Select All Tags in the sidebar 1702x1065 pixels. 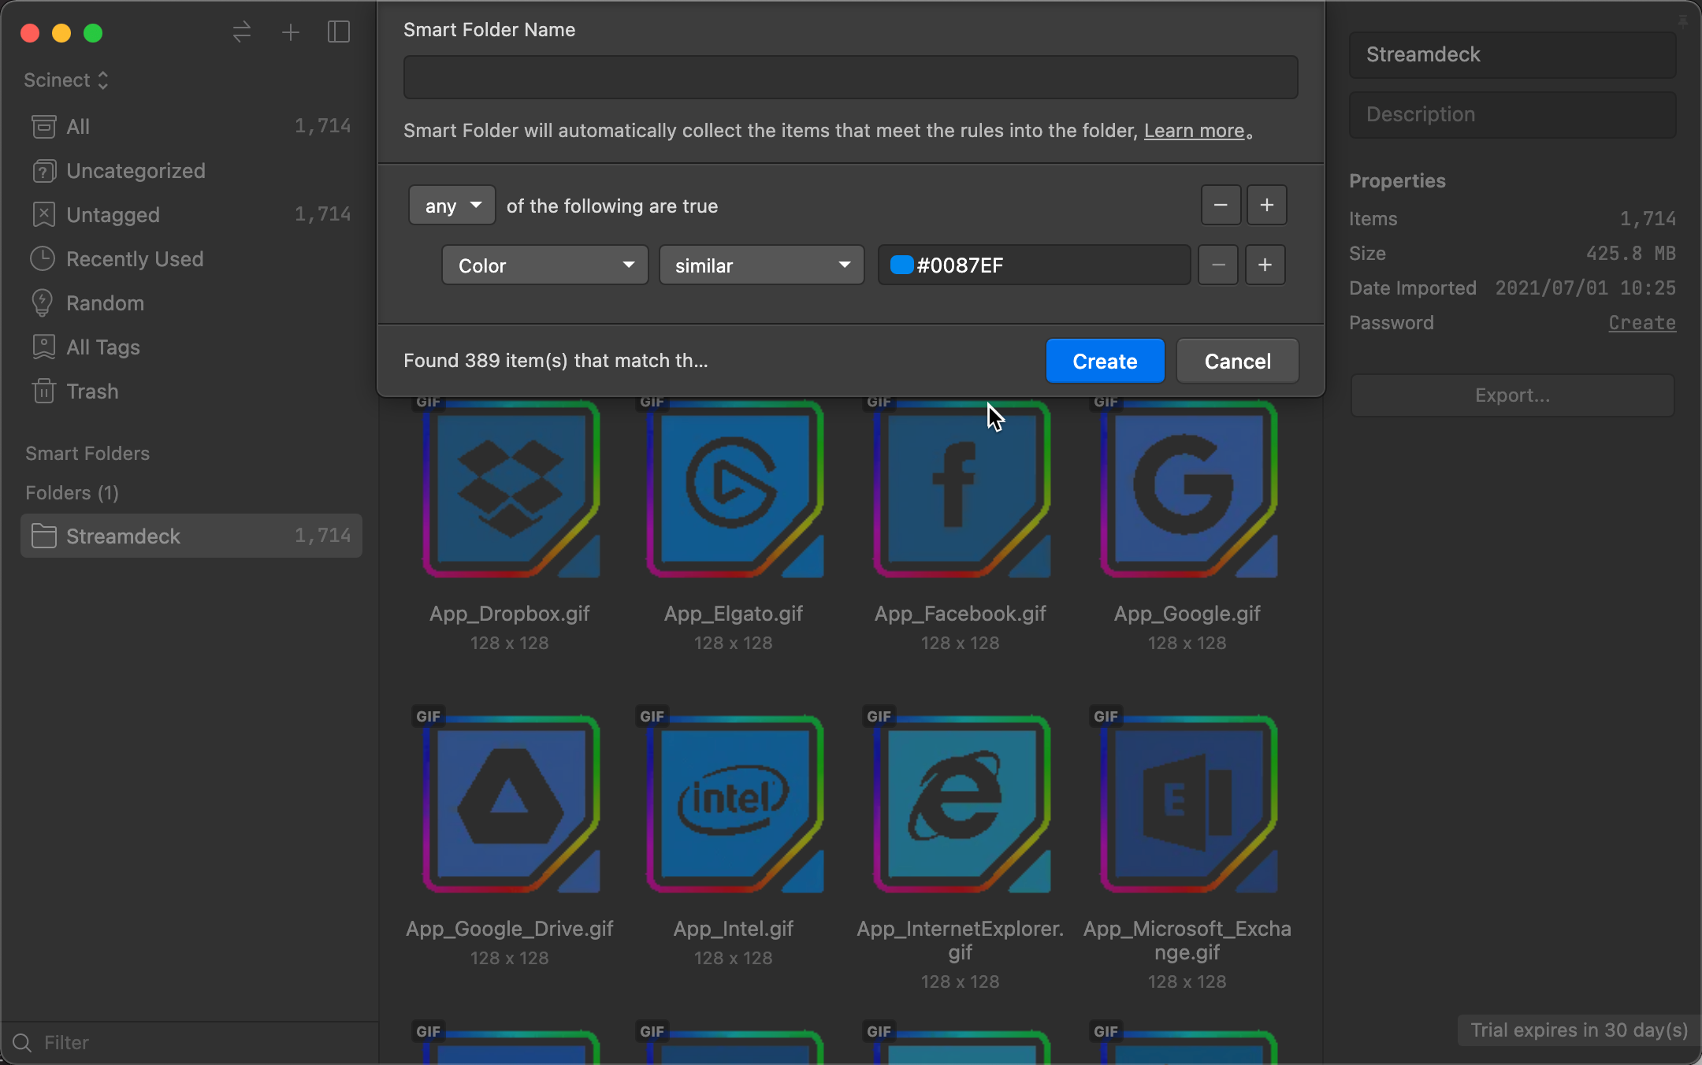(191, 347)
